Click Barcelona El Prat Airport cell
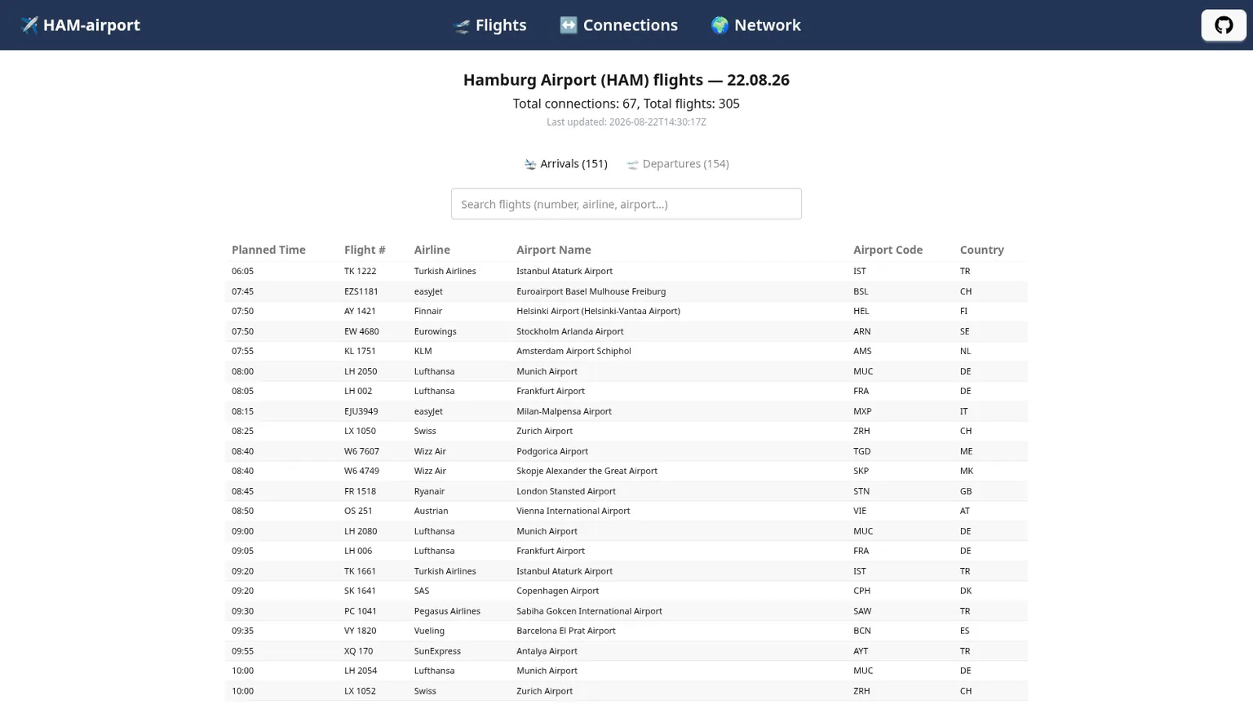This screenshot has height=705, width=1253. [565, 631]
